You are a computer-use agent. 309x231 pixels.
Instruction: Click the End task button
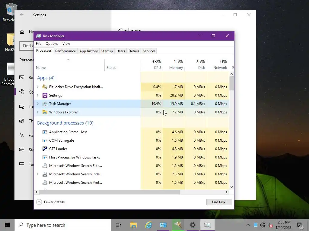coord(219,202)
